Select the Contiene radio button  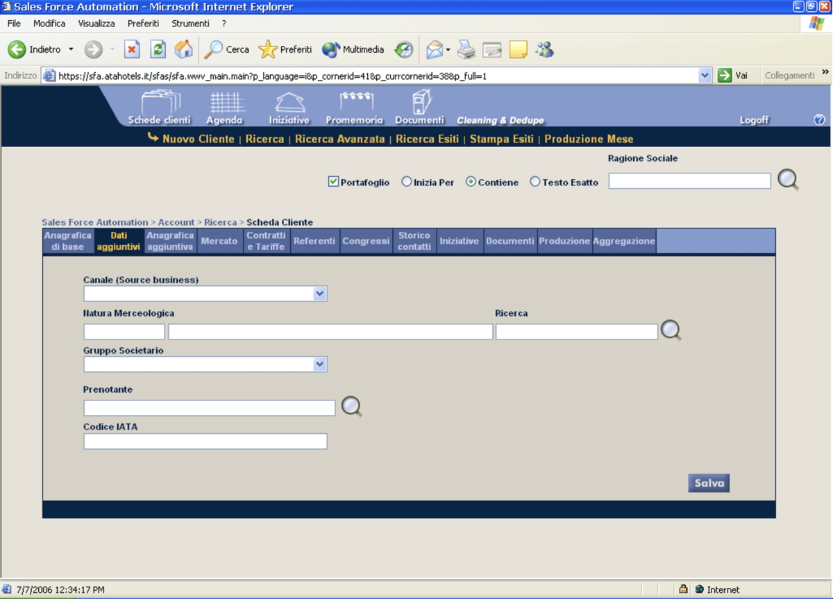pyautogui.click(x=471, y=182)
